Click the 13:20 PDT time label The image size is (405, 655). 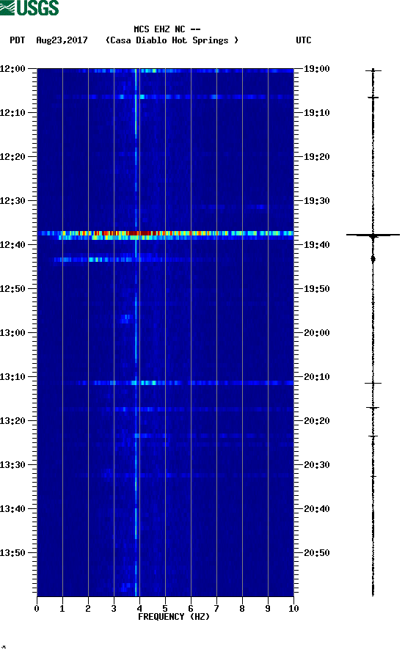tap(12, 421)
